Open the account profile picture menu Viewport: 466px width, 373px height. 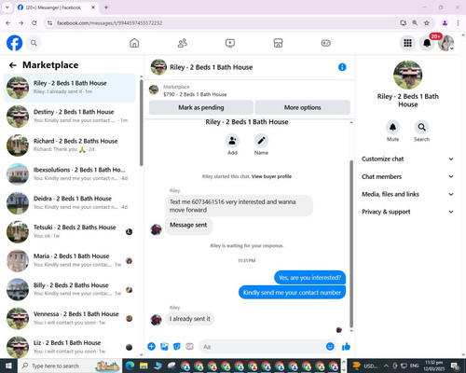(x=446, y=43)
